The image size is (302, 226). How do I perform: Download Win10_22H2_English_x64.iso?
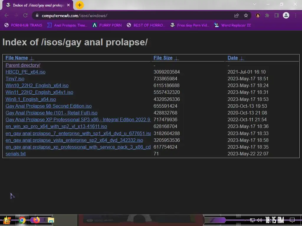[37, 86]
